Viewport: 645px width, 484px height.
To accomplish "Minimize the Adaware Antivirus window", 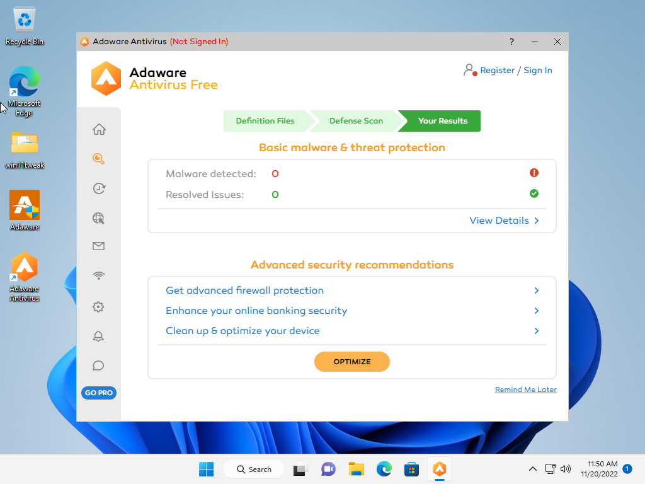I will (x=535, y=42).
